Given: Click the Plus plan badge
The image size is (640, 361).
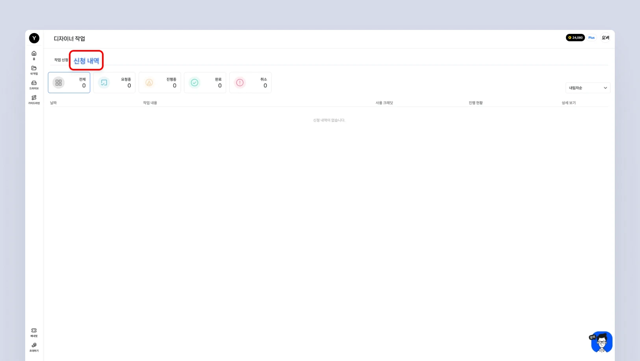Looking at the screenshot, I should (592, 38).
